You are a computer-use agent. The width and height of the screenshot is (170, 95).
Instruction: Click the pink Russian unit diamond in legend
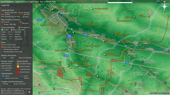(x=11, y=30)
